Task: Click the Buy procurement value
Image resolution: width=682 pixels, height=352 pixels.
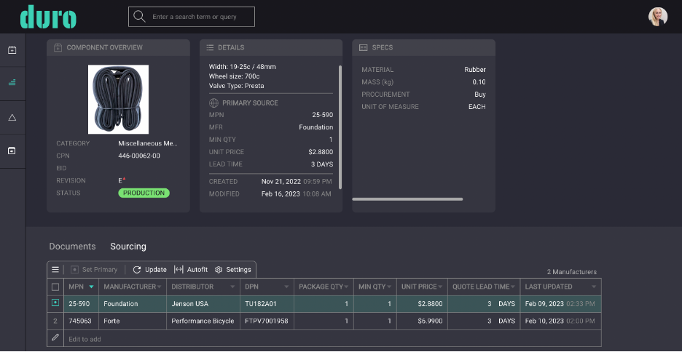Action: pyautogui.click(x=480, y=95)
